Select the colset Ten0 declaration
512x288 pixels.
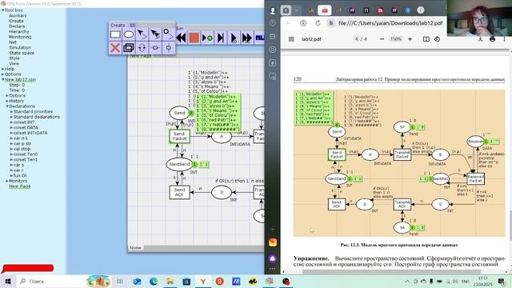pyautogui.click(x=26, y=154)
